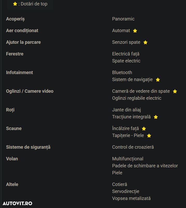This screenshot has height=208, width=186.
Task: Click the star in the Dotări de top legend
Action: pos(15,4)
